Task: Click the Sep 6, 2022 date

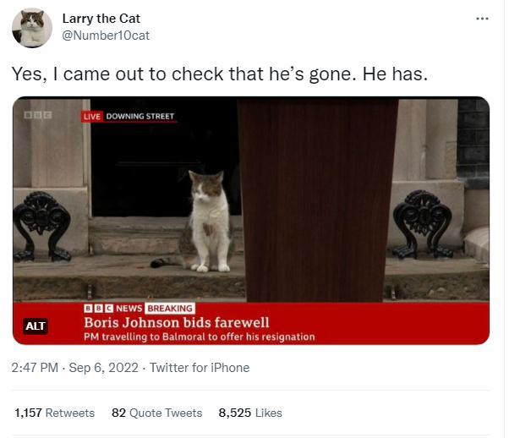Action: pyautogui.click(x=100, y=368)
